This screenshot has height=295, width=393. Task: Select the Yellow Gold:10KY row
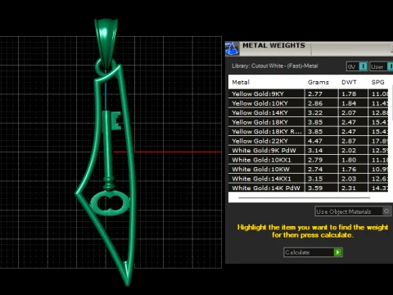308,103
